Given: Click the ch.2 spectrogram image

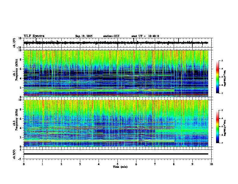Looking at the screenshot, I should 116,123.
